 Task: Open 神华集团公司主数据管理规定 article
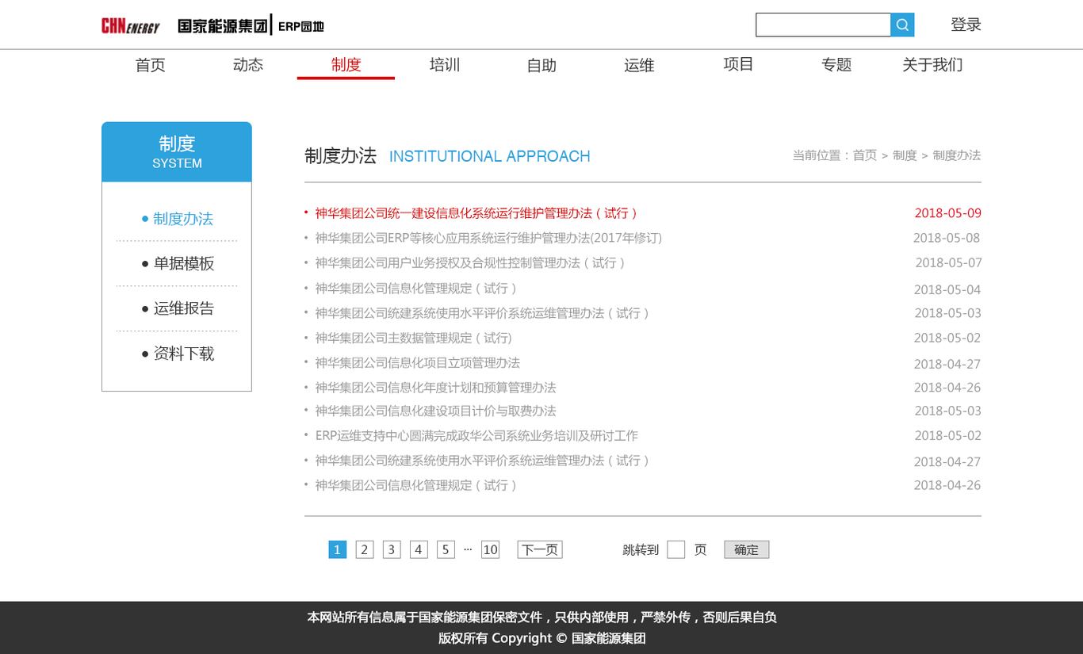[x=414, y=338]
